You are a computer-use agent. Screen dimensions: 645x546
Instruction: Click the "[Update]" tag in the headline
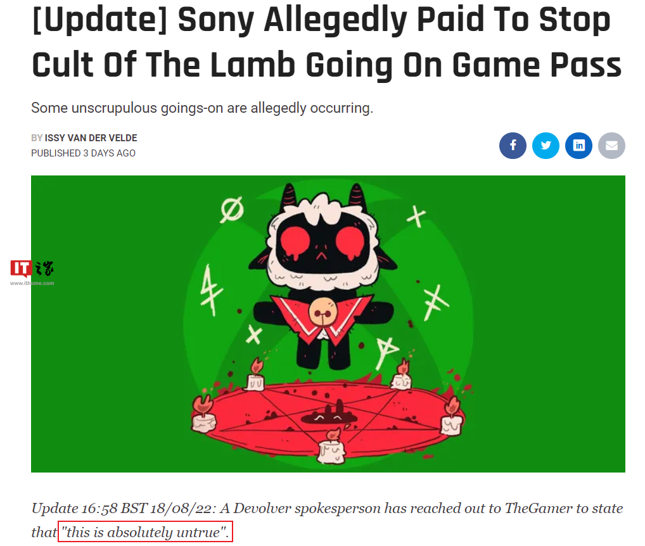(x=99, y=20)
